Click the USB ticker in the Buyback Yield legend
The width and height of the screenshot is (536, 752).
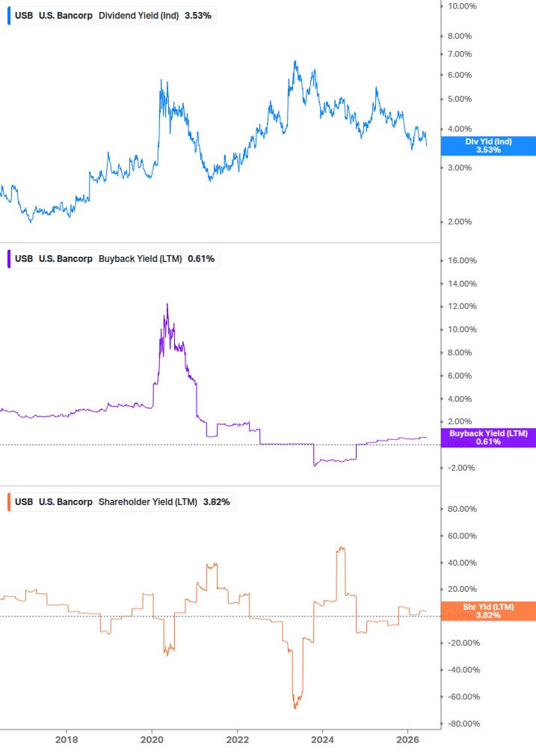click(24, 258)
